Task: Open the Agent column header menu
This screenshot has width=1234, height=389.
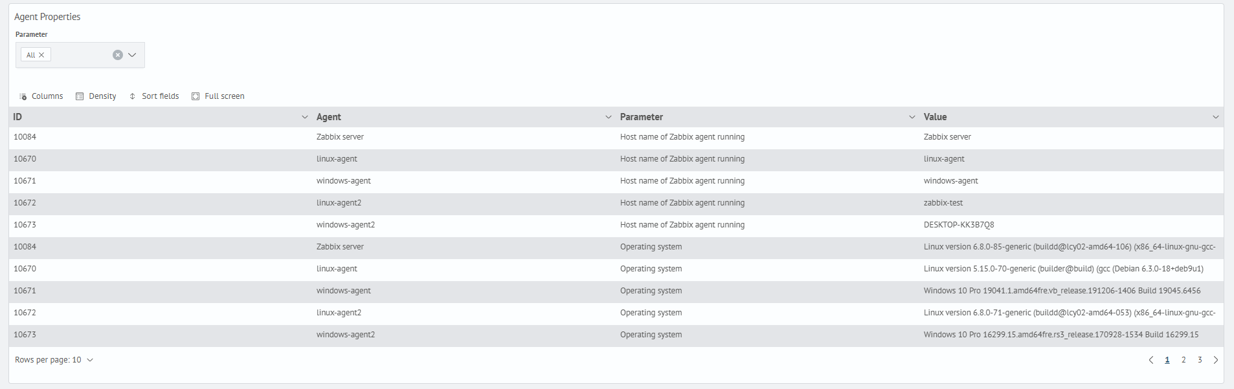Action: point(608,117)
